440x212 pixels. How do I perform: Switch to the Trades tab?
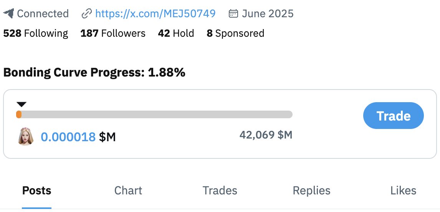click(220, 191)
